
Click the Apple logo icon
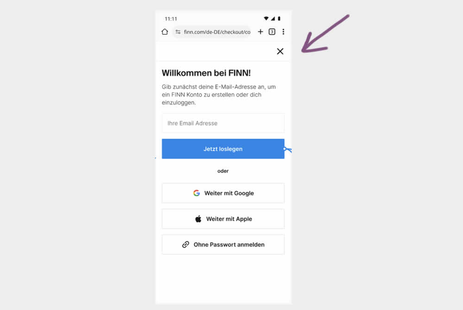pos(199,218)
